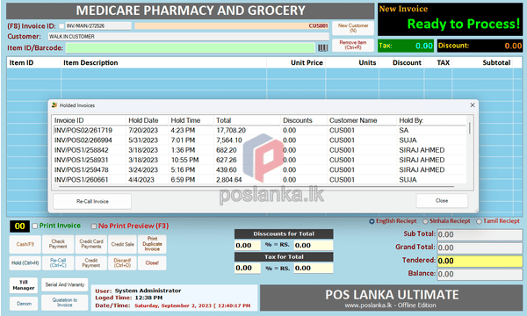This screenshot has width=527, height=316.
Task: Click the Holded Invoices window icon
Action: pos(54,105)
